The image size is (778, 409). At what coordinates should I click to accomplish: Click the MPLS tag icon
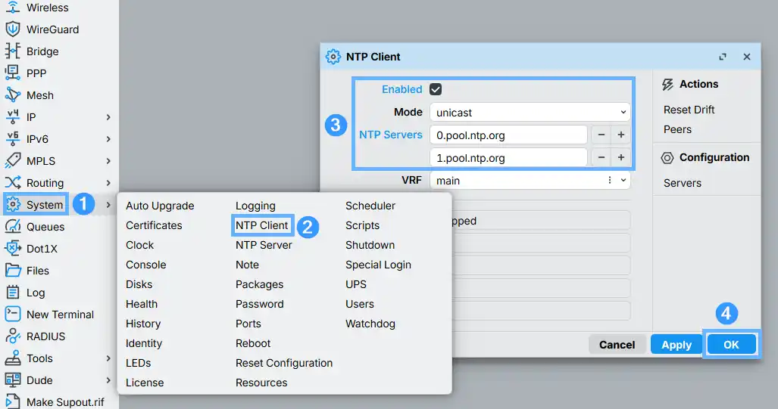point(12,160)
